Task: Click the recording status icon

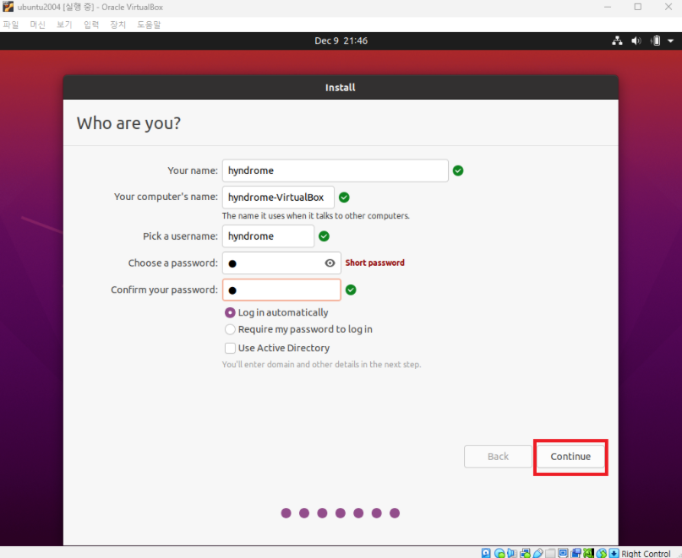Action: click(x=576, y=553)
